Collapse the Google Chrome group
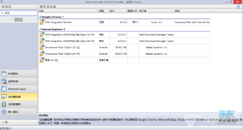This screenshot has height=130, width=243. tap(40, 17)
